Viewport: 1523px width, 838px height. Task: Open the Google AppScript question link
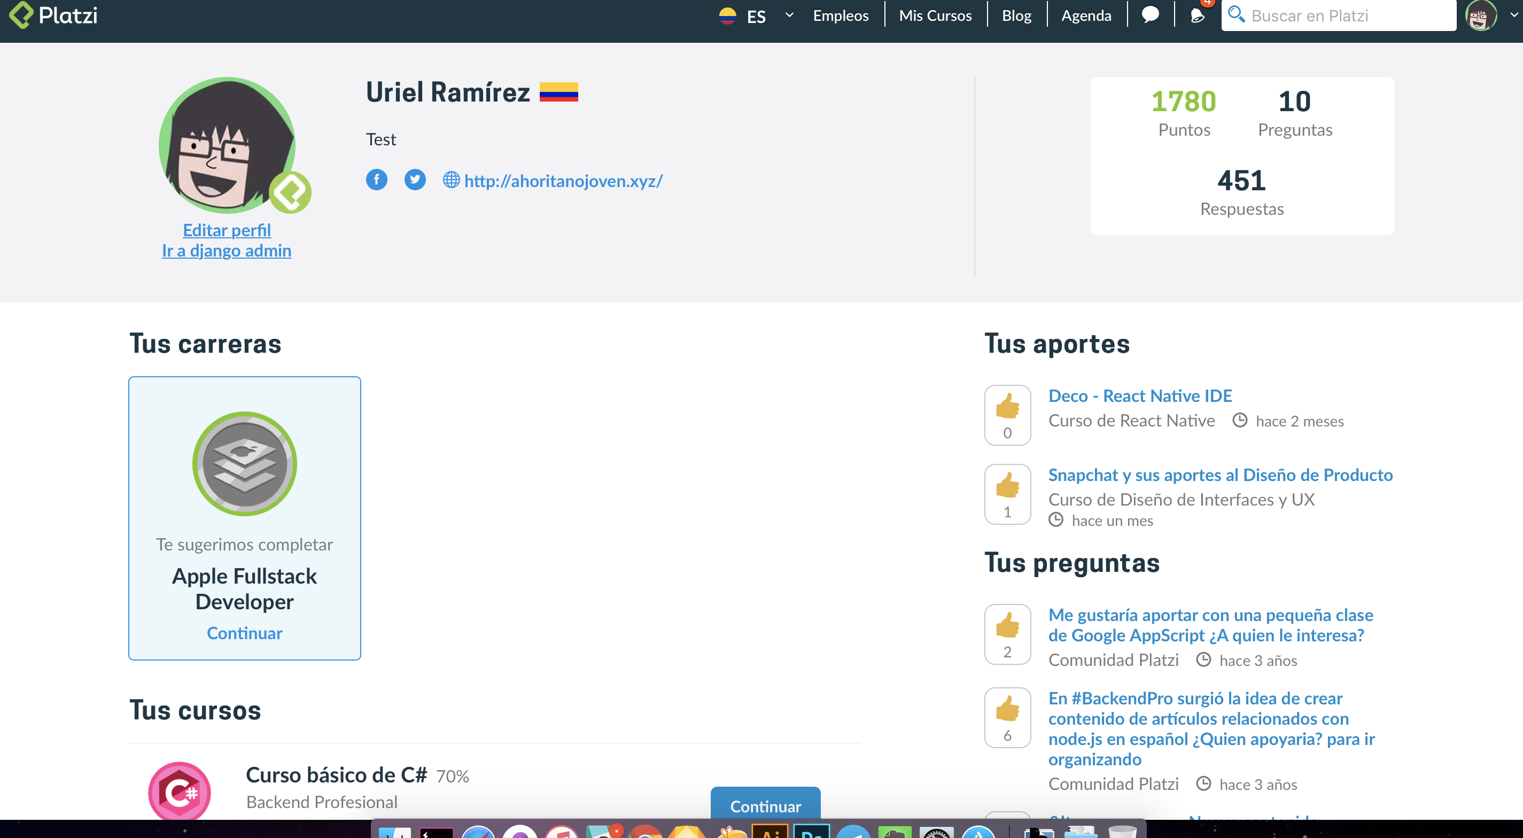click(1210, 625)
